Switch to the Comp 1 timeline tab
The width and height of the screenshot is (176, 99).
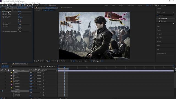click(6, 64)
